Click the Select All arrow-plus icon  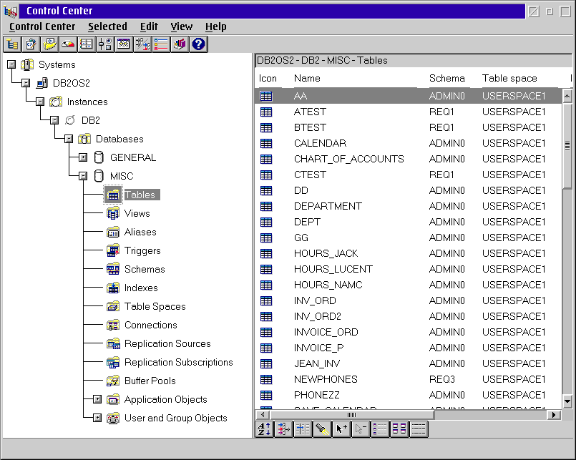(341, 429)
